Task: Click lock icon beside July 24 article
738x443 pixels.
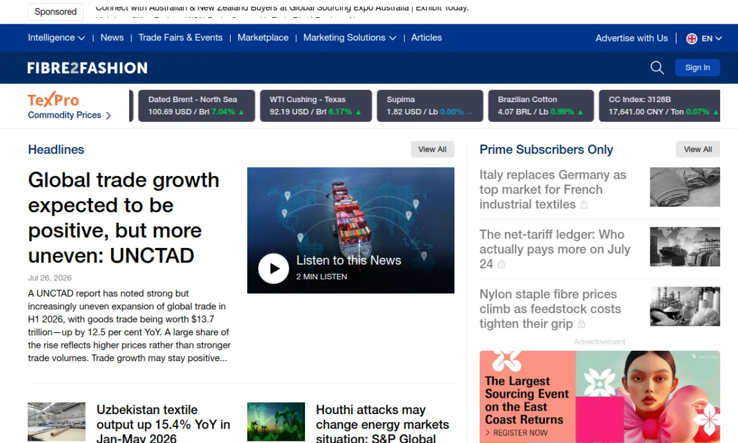Action: (x=502, y=264)
